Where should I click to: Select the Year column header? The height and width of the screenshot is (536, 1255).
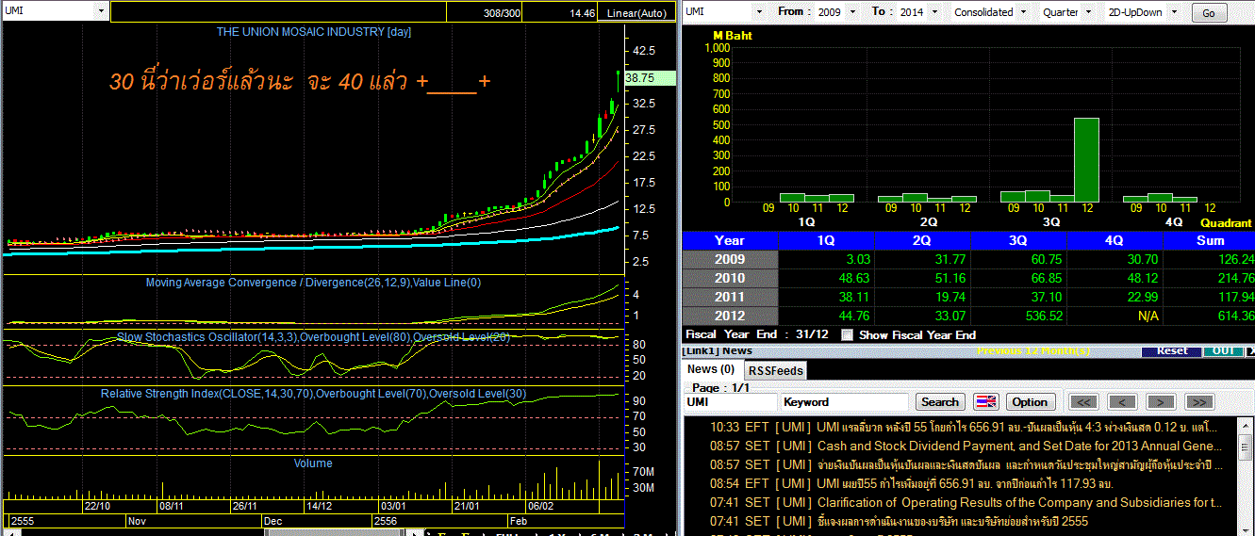(730, 240)
